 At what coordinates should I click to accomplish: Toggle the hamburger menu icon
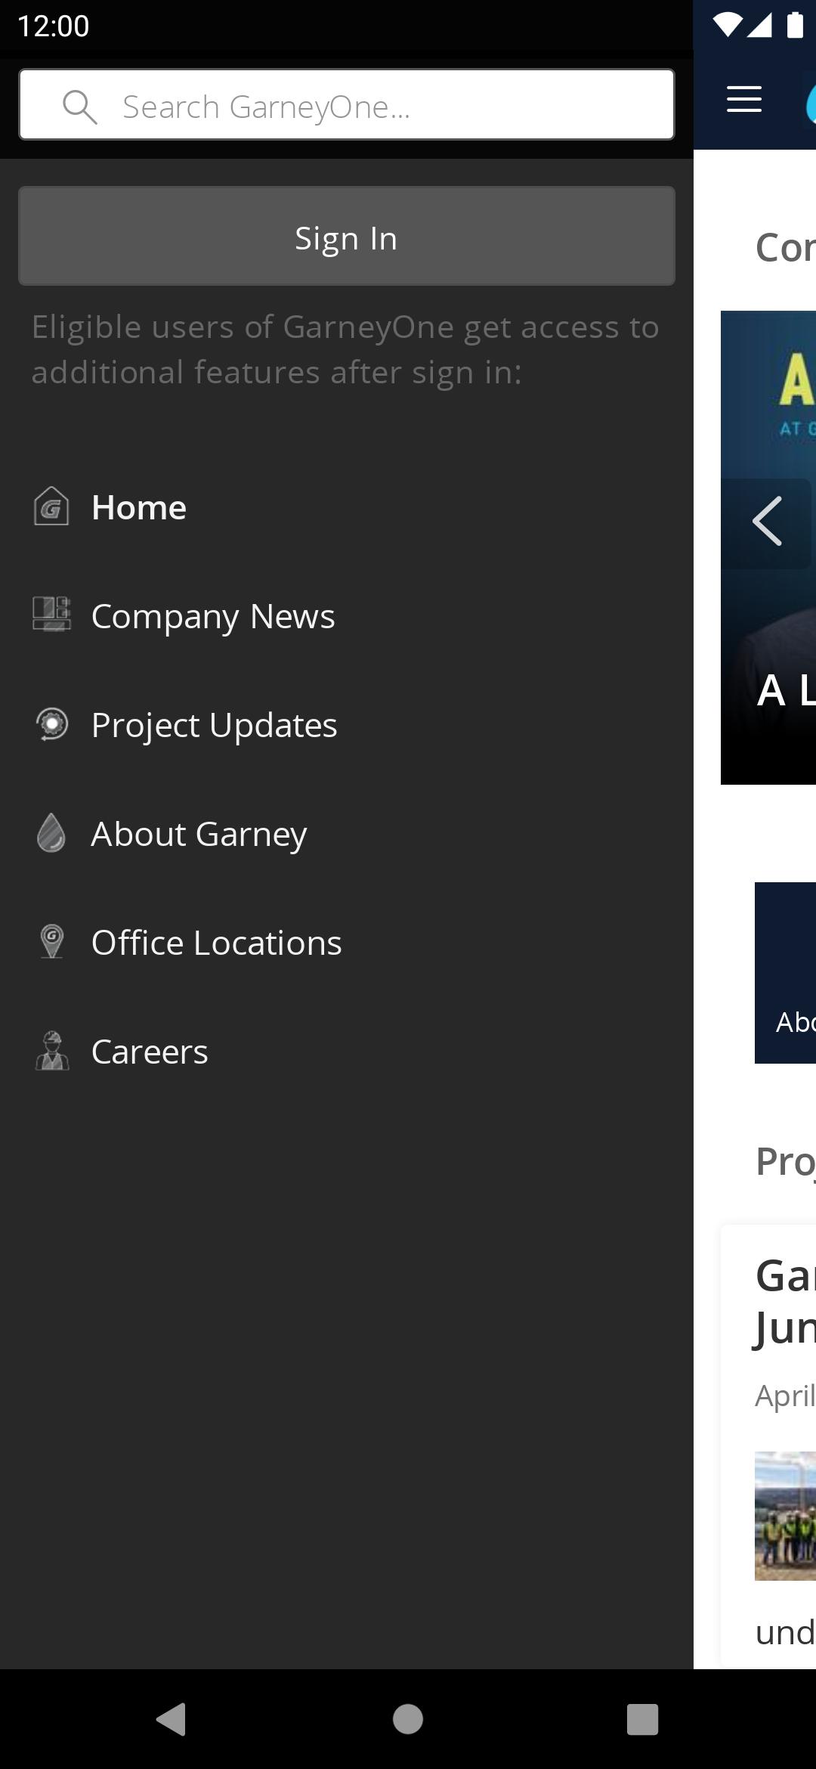pos(744,100)
